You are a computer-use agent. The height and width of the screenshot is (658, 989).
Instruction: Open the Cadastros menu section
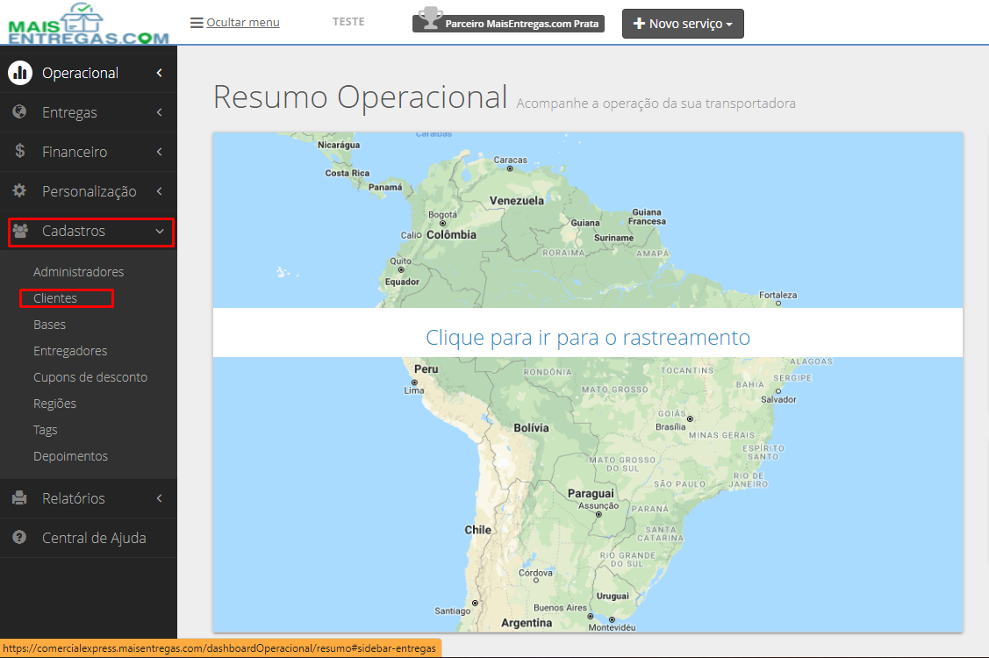point(89,231)
